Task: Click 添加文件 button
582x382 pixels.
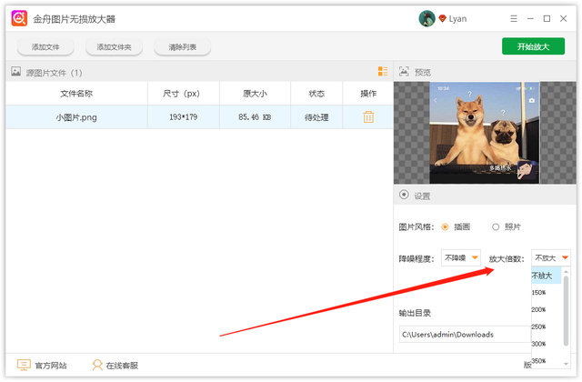Action: point(45,47)
